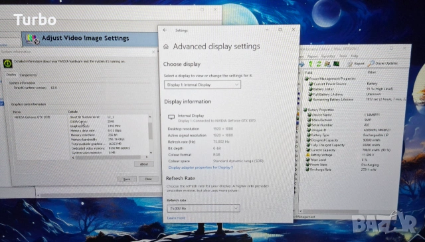Open Driver Updates in AIDA64 toolbar
Screen dimensions: 425x242
382,63
